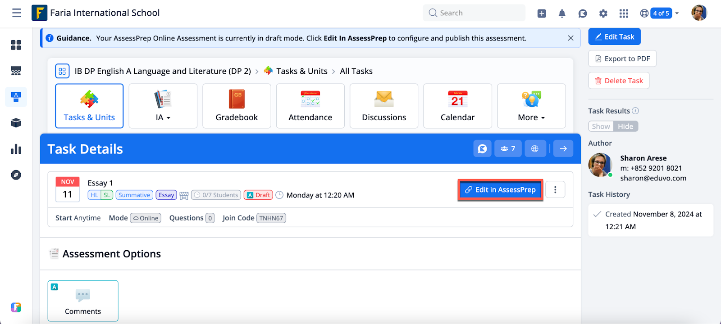Export the task to PDF
Screen dimensions: 721x324
pos(622,58)
